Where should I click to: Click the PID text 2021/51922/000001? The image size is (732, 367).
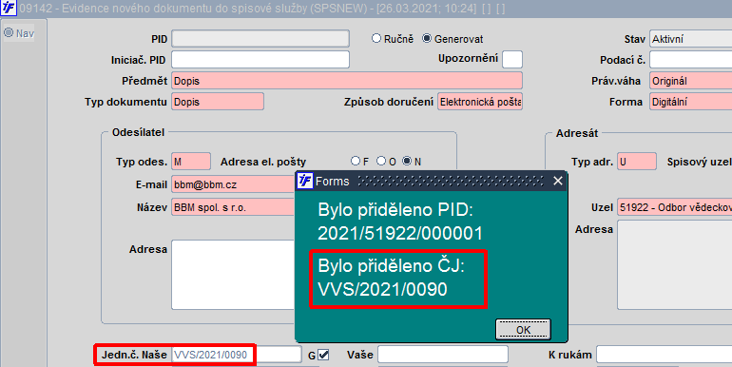point(400,233)
